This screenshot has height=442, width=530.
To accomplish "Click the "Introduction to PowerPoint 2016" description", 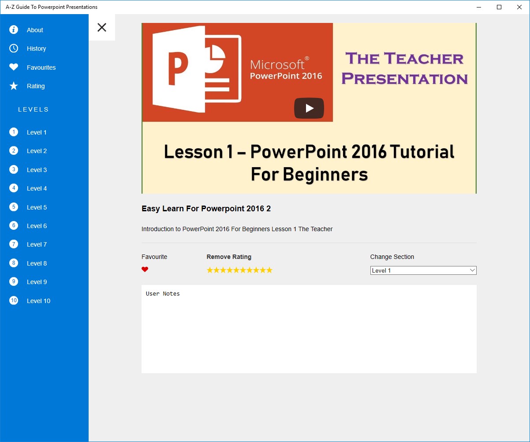I will point(237,229).
